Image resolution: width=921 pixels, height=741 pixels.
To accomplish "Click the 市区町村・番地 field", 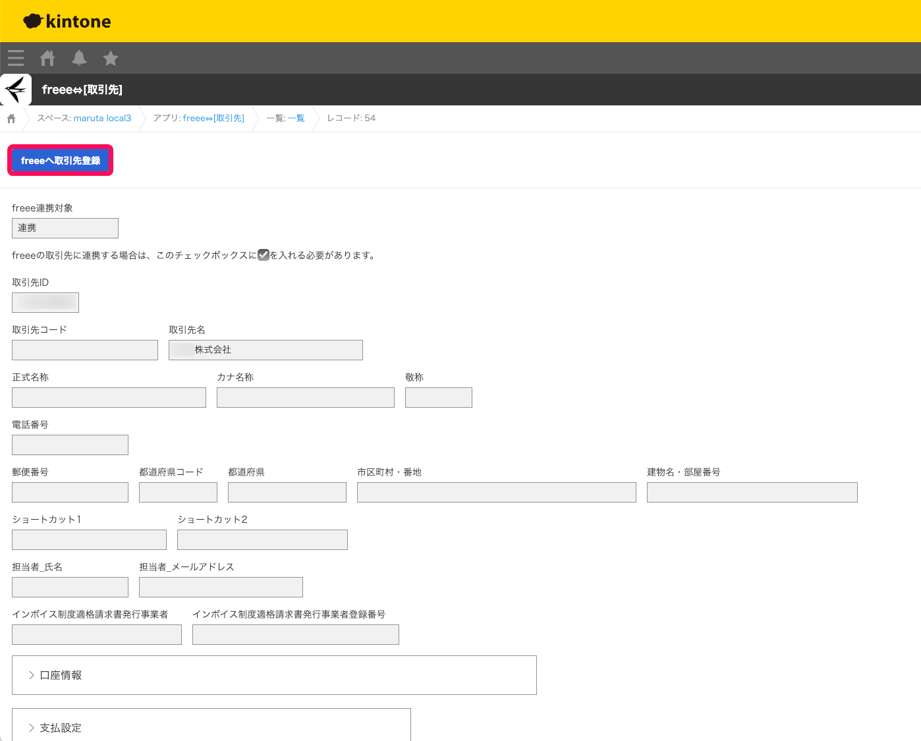I will (x=497, y=492).
